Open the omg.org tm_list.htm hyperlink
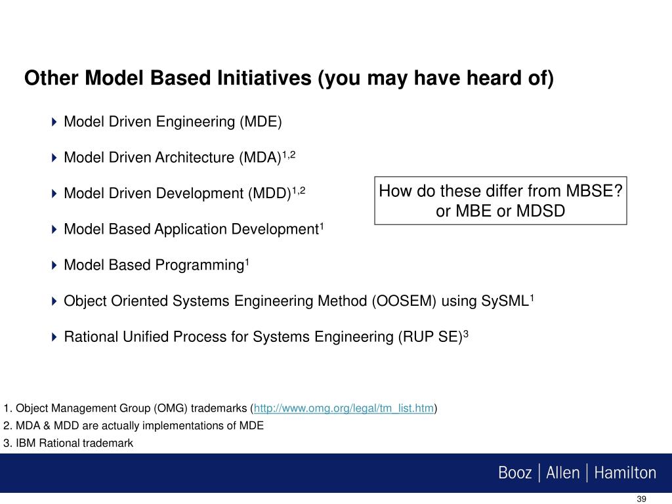Image resolution: width=672 pixels, height=504 pixels. coord(344,408)
